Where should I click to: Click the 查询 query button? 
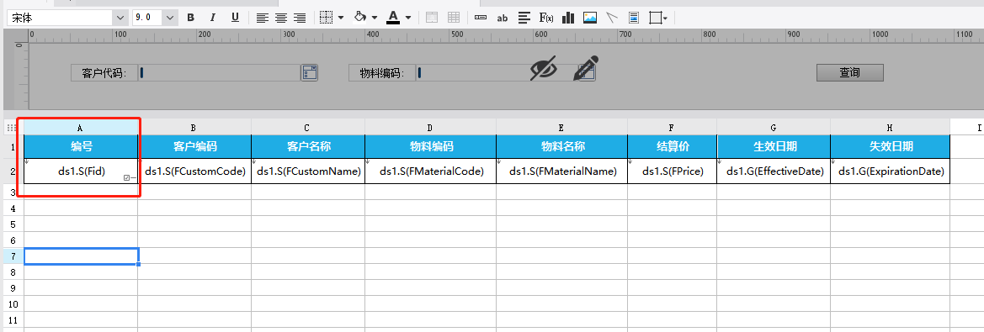[849, 72]
